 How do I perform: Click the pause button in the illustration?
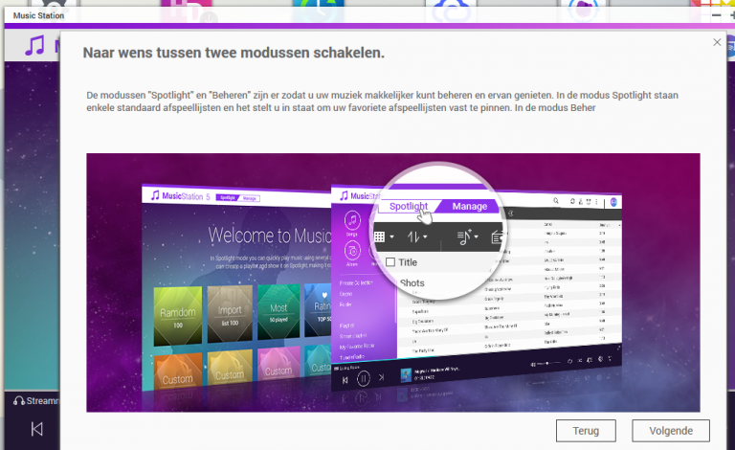(x=364, y=378)
